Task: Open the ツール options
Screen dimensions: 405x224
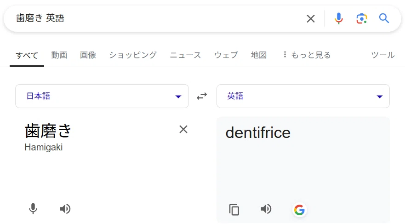Action: pyautogui.click(x=383, y=55)
